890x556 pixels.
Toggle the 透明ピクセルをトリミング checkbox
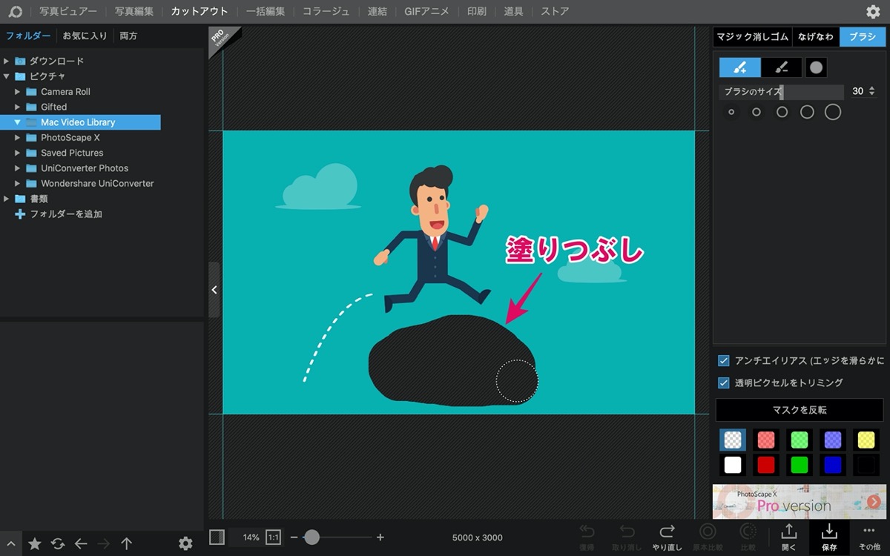click(x=724, y=383)
